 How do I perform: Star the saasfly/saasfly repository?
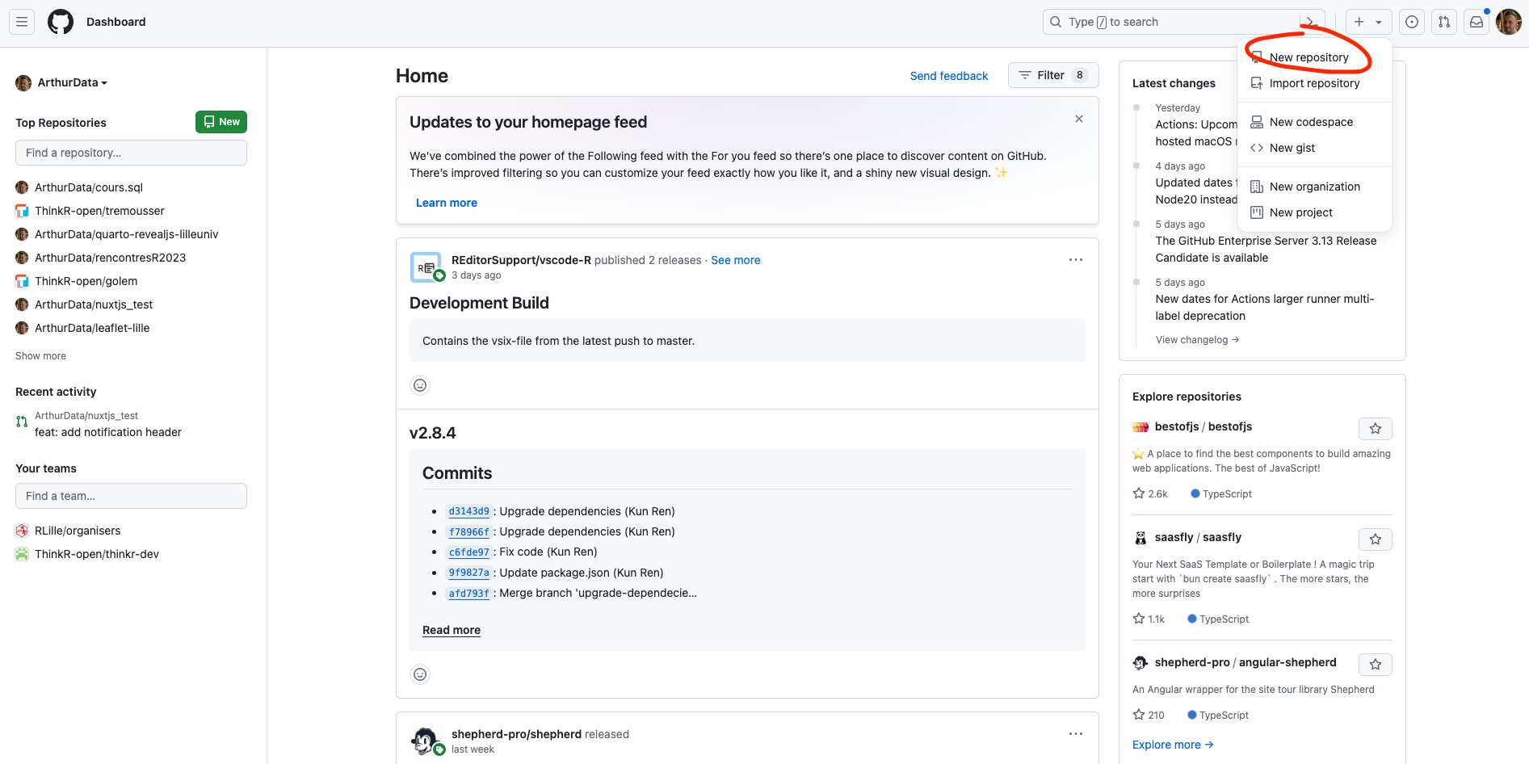[1376, 539]
